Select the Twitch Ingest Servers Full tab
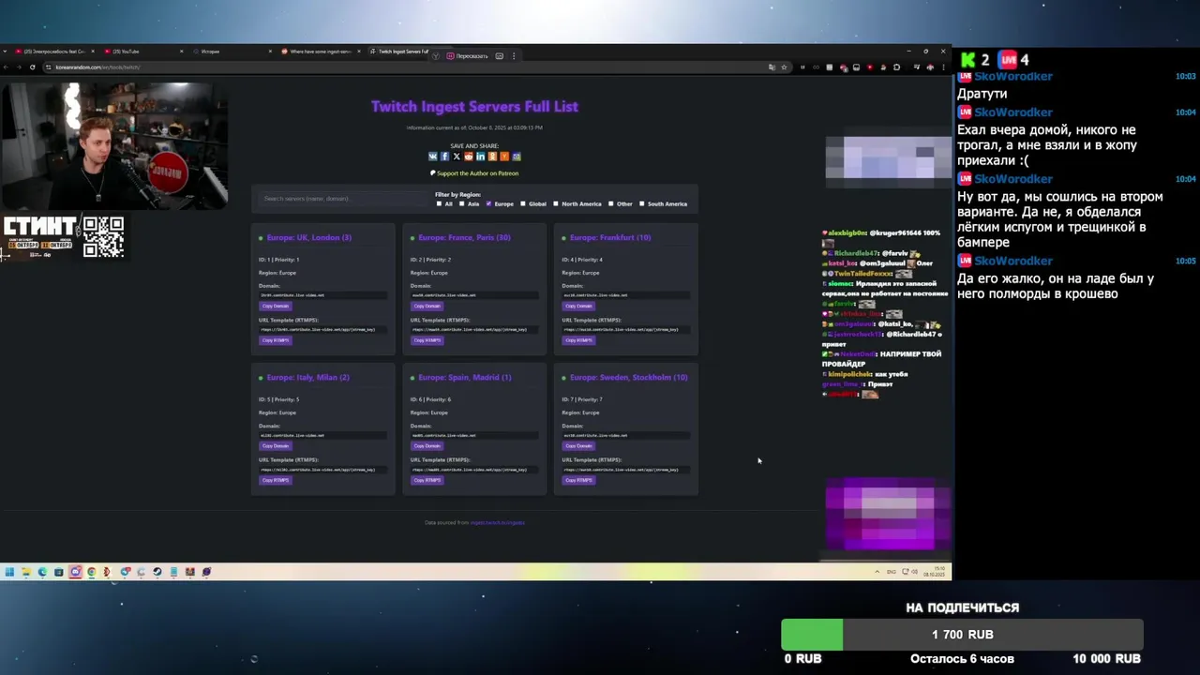Viewport: 1200px width, 675px height. [x=401, y=52]
